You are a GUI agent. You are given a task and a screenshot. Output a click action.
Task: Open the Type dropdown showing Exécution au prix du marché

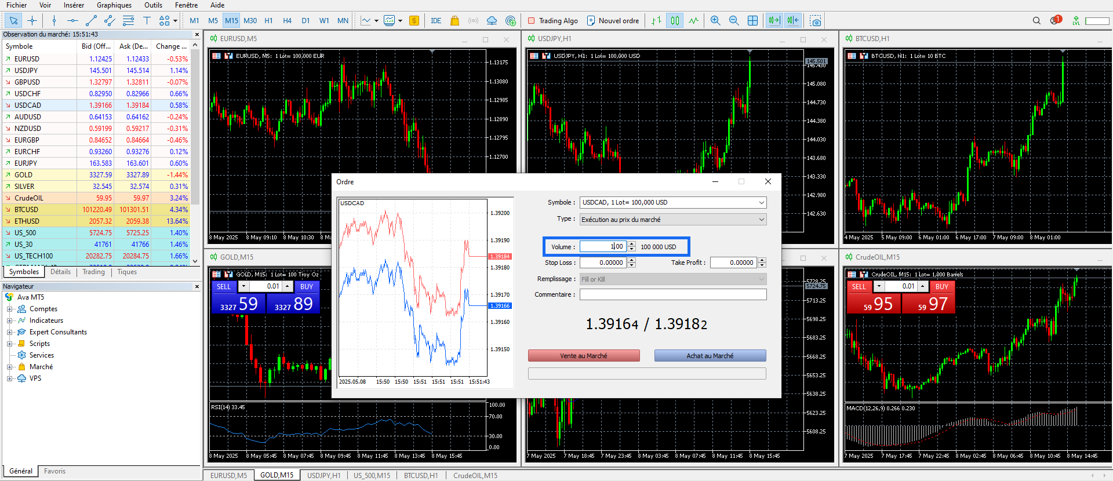[761, 220]
